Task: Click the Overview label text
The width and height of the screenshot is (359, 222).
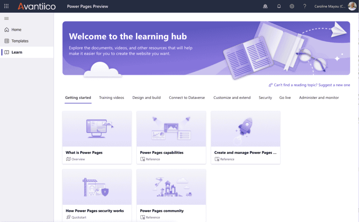Action: [78, 159]
